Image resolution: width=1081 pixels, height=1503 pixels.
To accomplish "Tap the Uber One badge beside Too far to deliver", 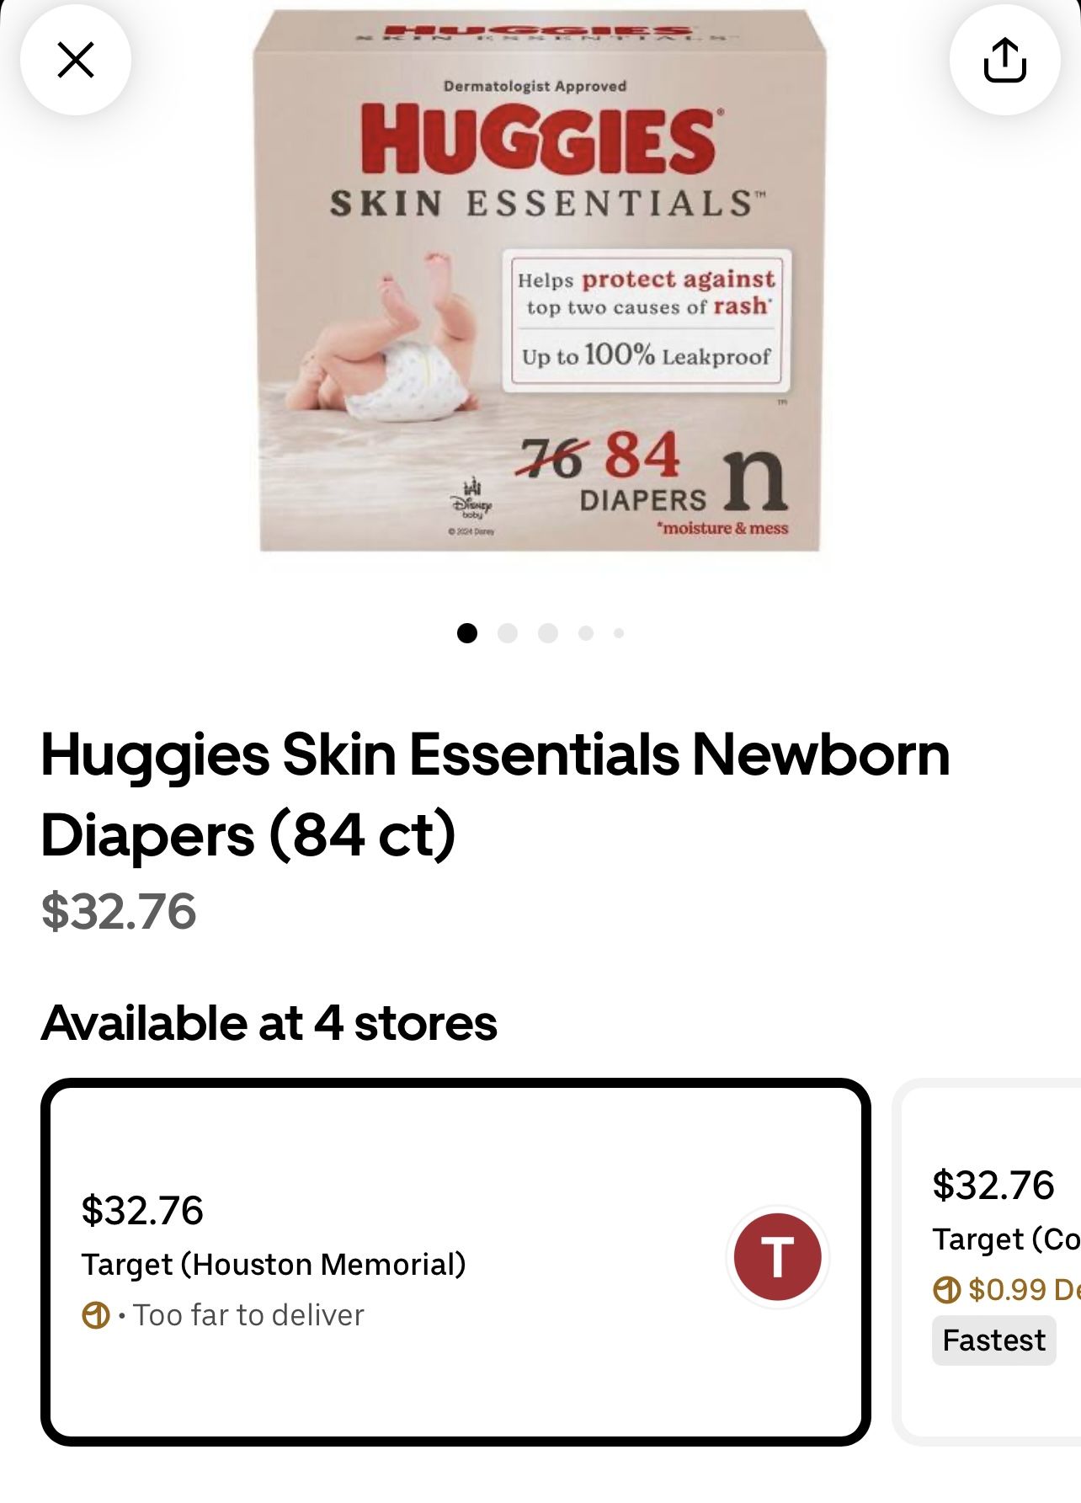I will [x=96, y=1315].
